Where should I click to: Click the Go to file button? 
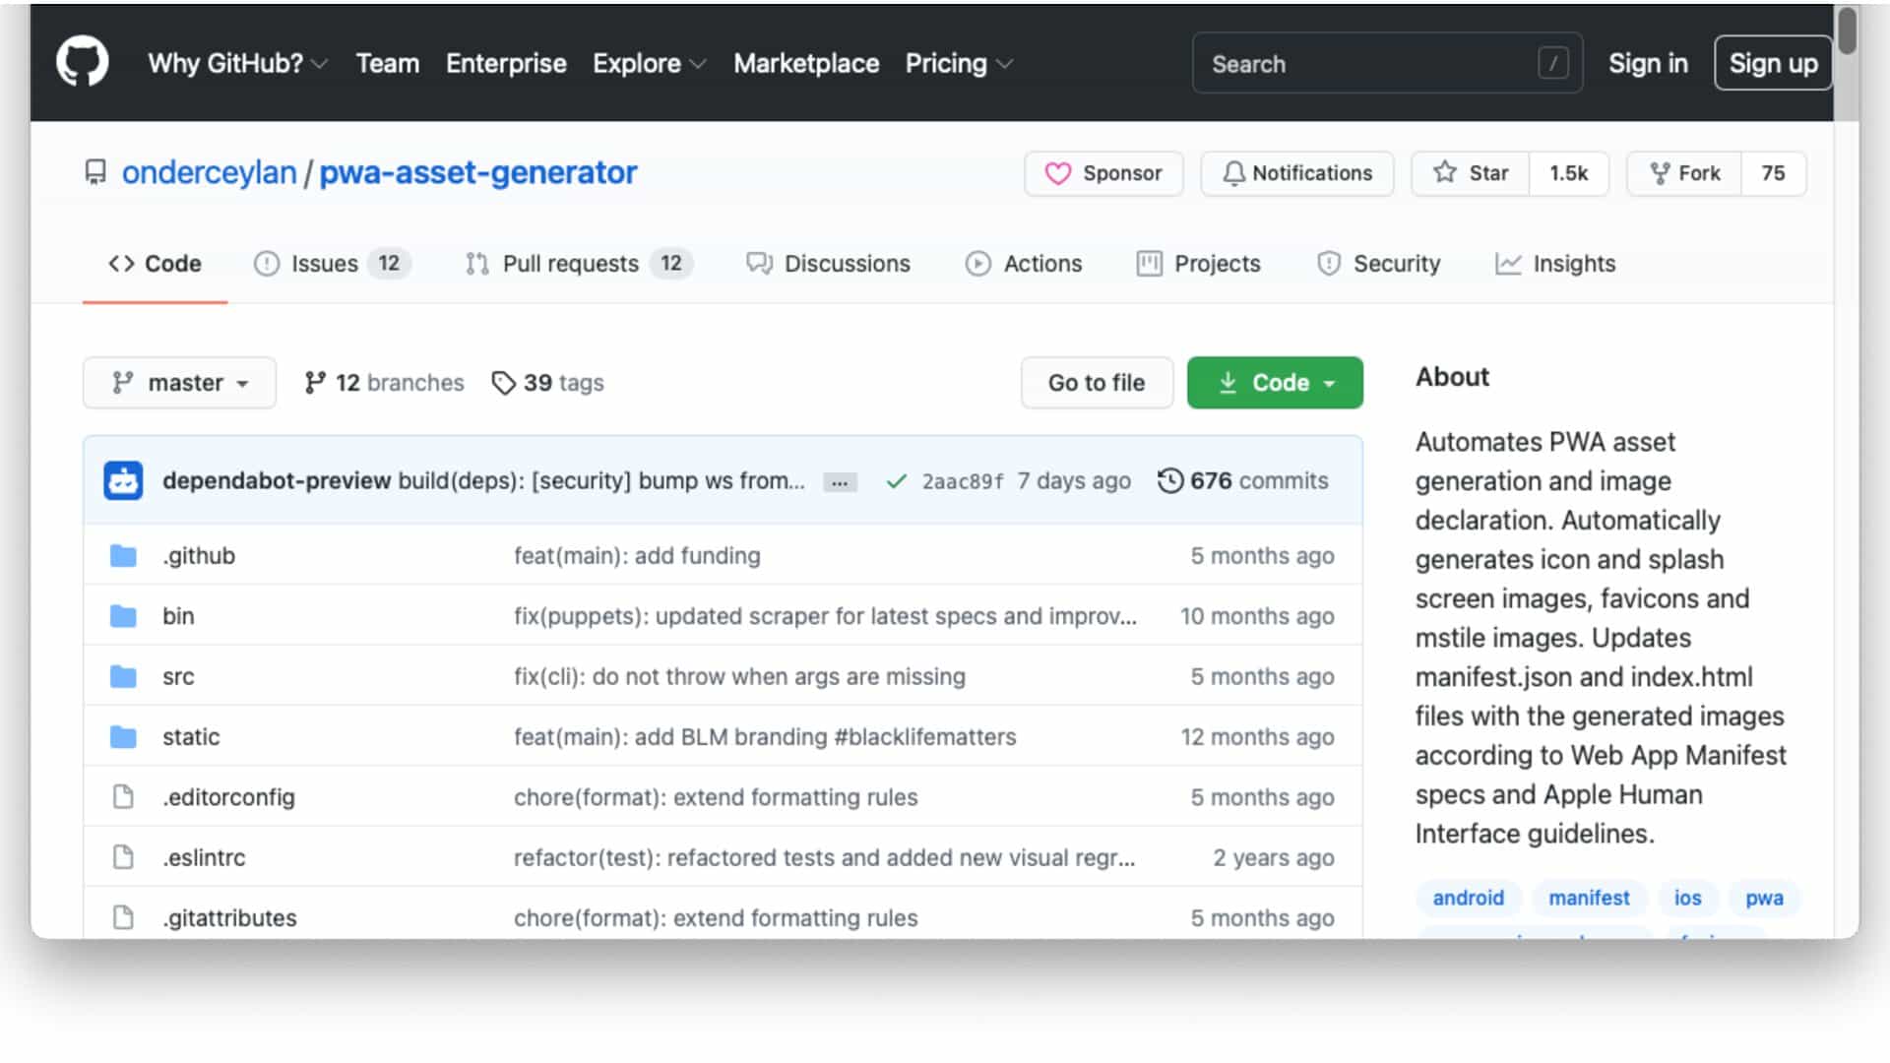point(1097,383)
